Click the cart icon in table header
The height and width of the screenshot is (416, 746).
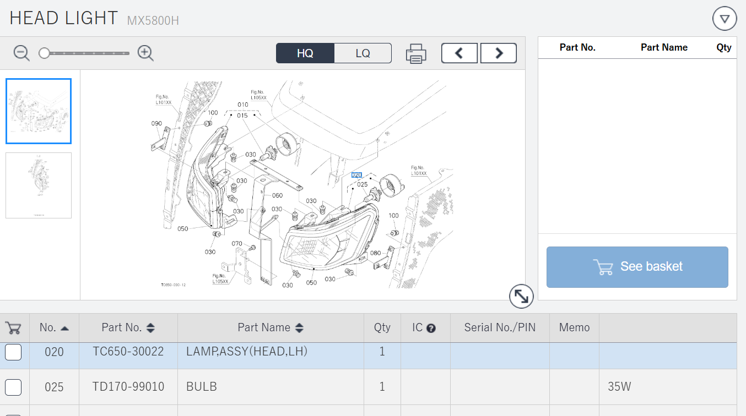[13, 328]
